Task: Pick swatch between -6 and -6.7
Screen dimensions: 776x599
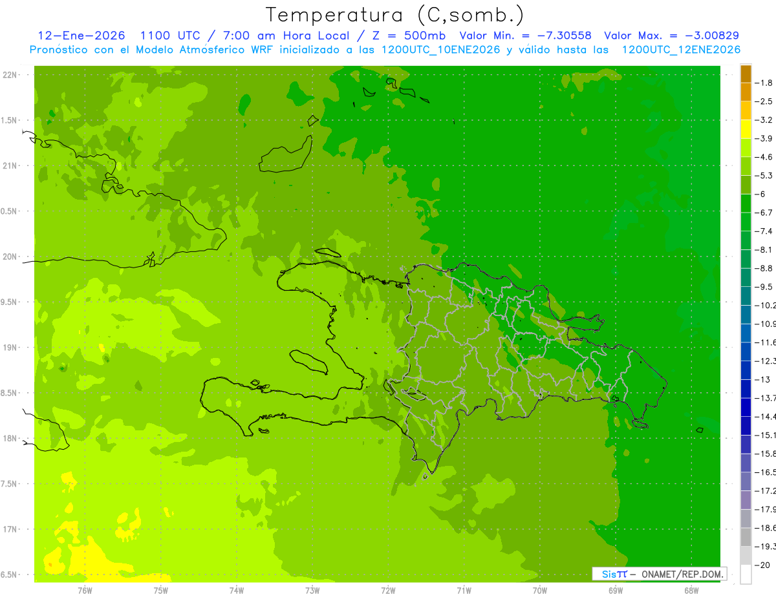Action: pyautogui.click(x=746, y=204)
